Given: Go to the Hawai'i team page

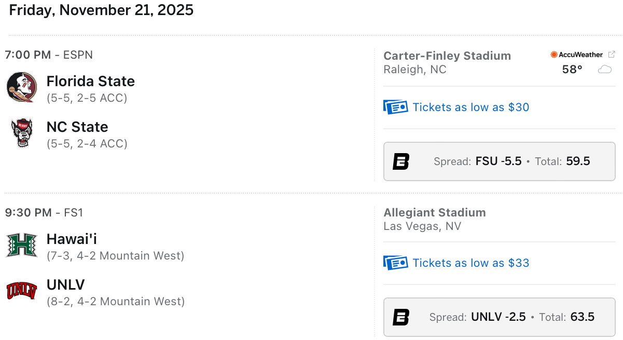Looking at the screenshot, I should 72,239.
